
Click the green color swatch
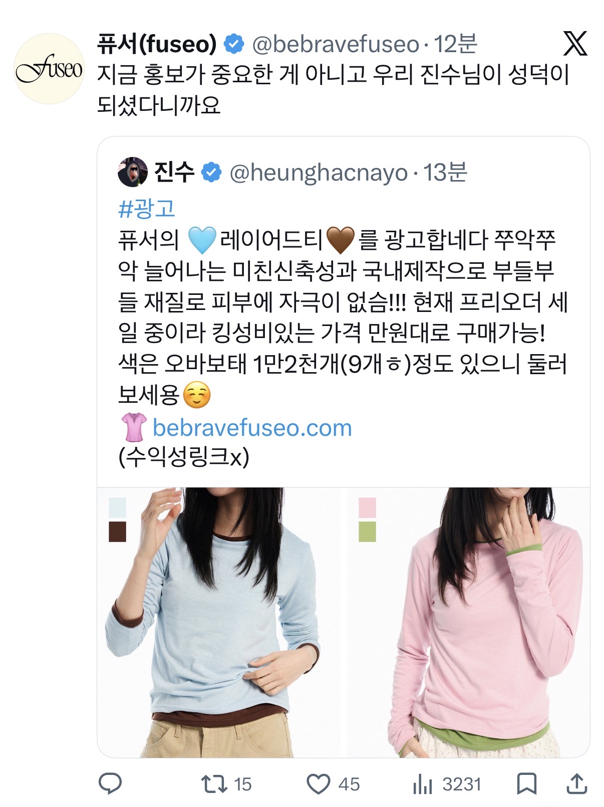click(367, 532)
